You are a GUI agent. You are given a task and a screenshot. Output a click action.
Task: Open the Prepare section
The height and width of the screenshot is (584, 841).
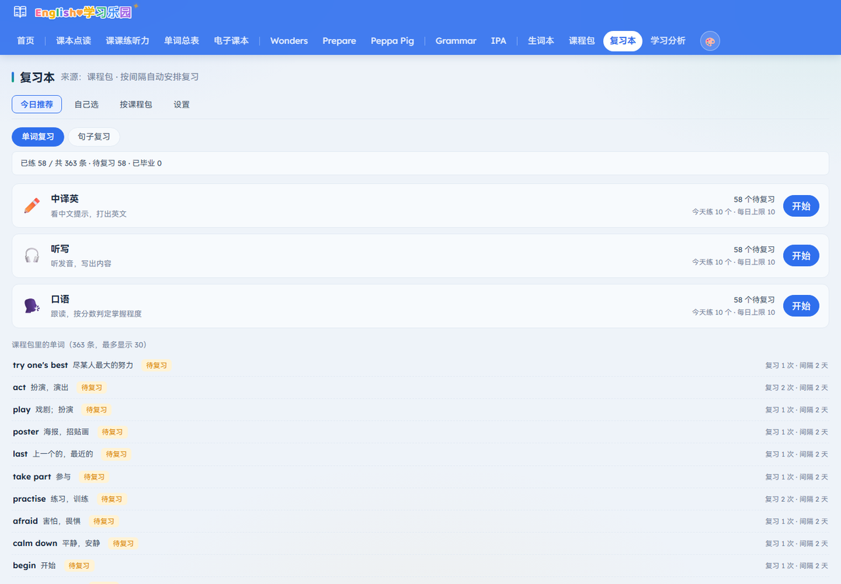tap(339, 41)
